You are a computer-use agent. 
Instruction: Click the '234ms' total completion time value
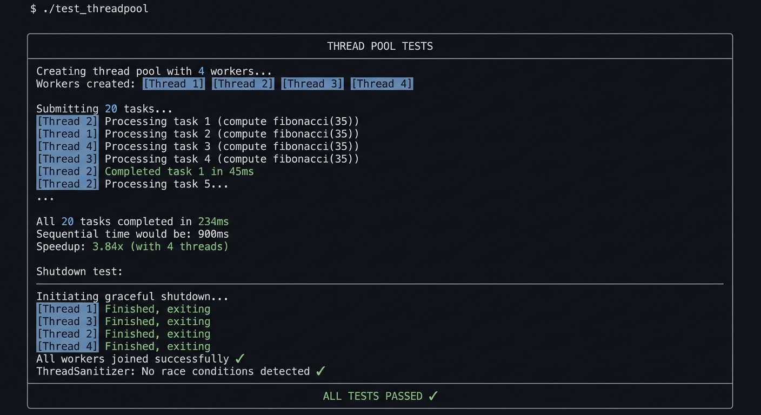[213, 221]
